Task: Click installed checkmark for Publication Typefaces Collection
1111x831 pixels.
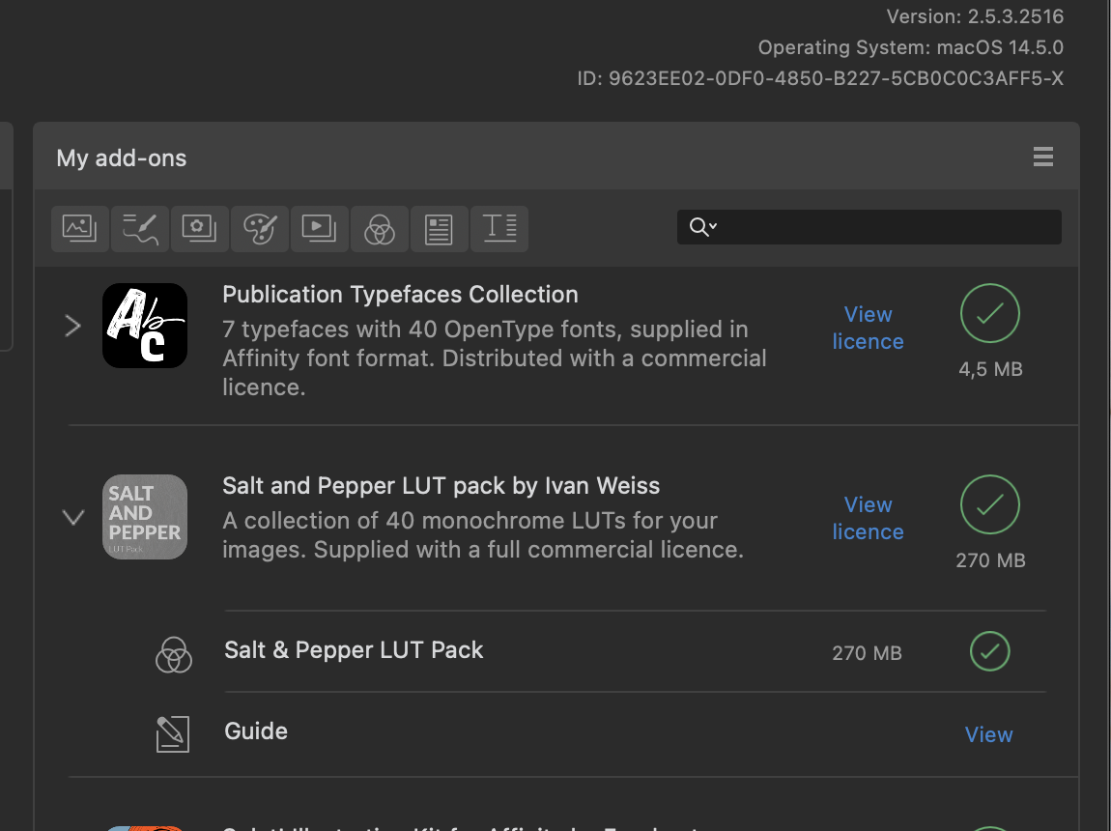Action: 990,313
